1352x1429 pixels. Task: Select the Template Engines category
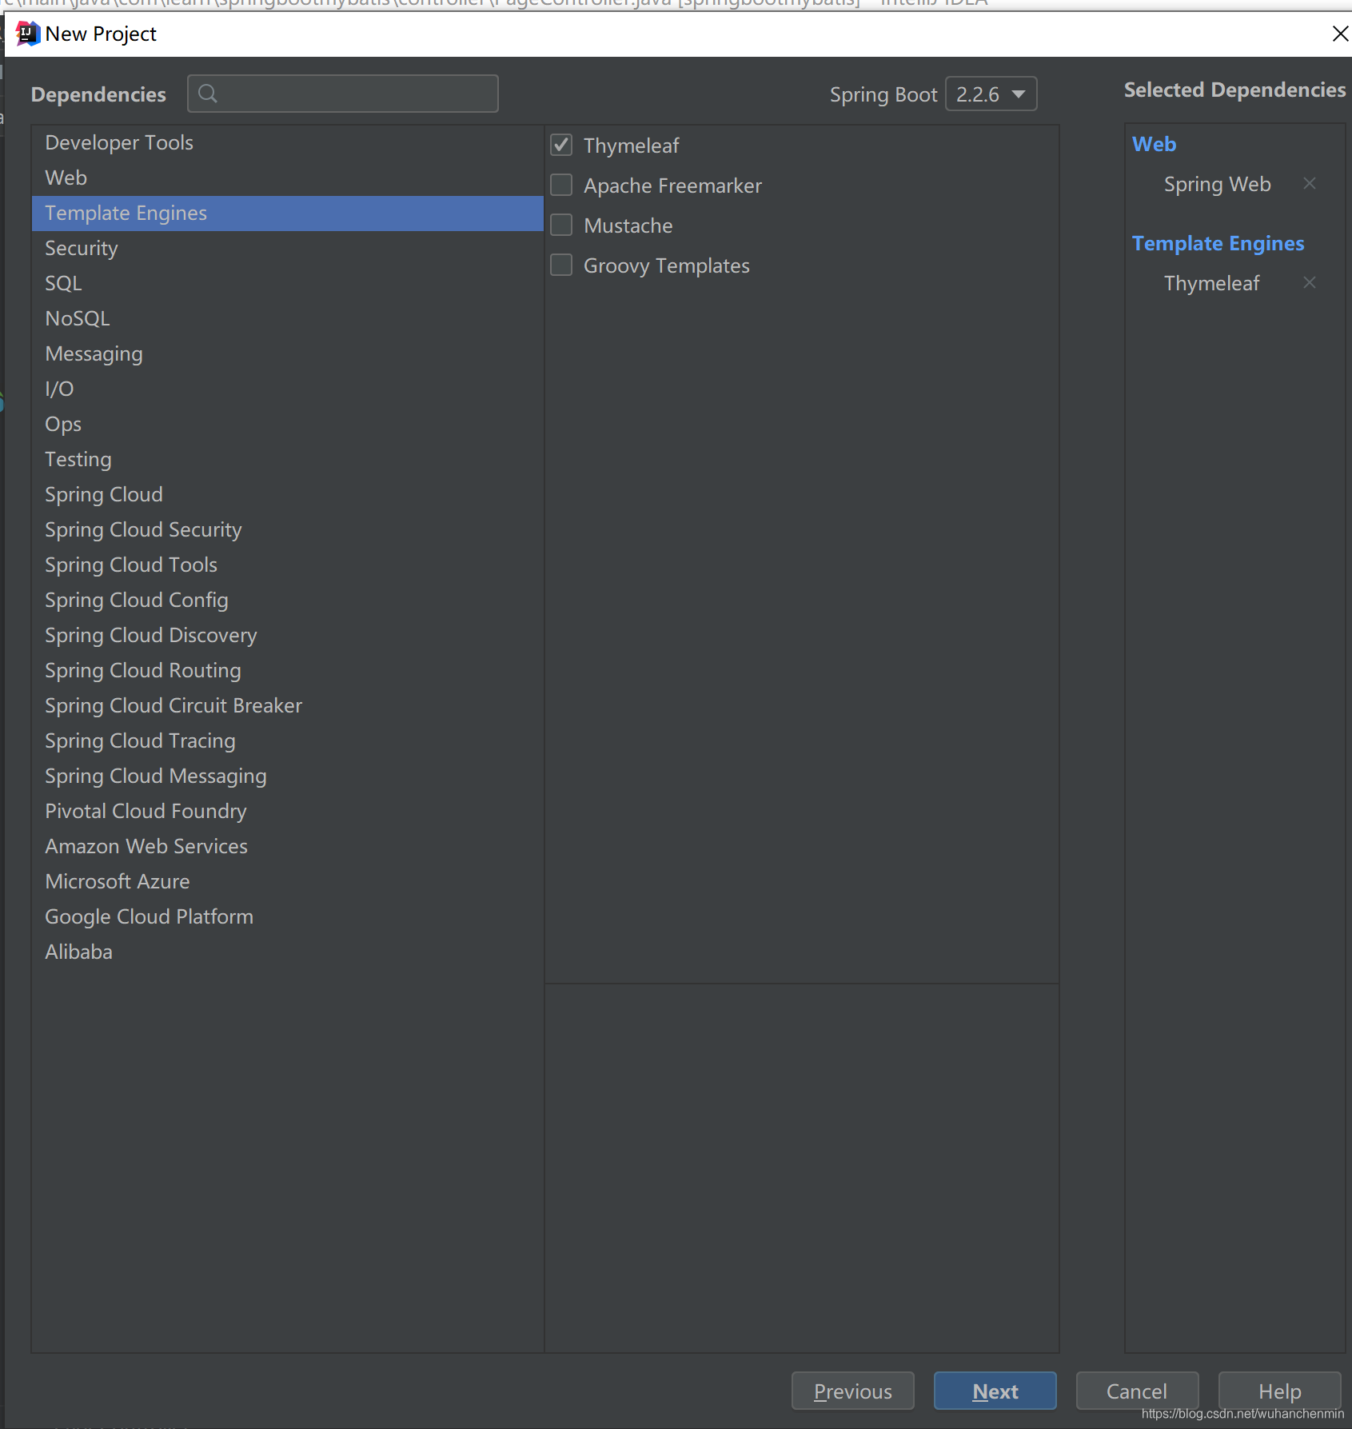288,214
